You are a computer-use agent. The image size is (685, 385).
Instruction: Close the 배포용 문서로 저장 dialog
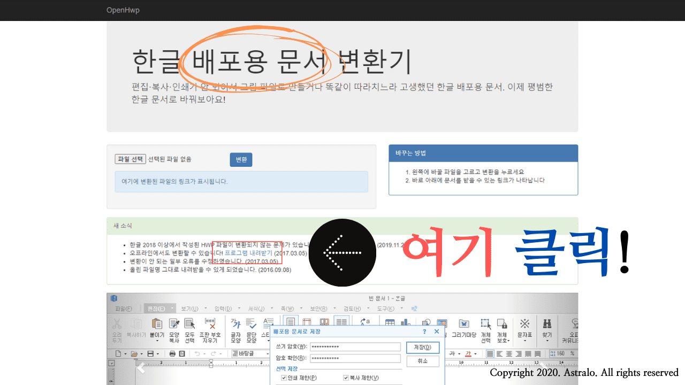pyautogui.click(x=437, y=332)
